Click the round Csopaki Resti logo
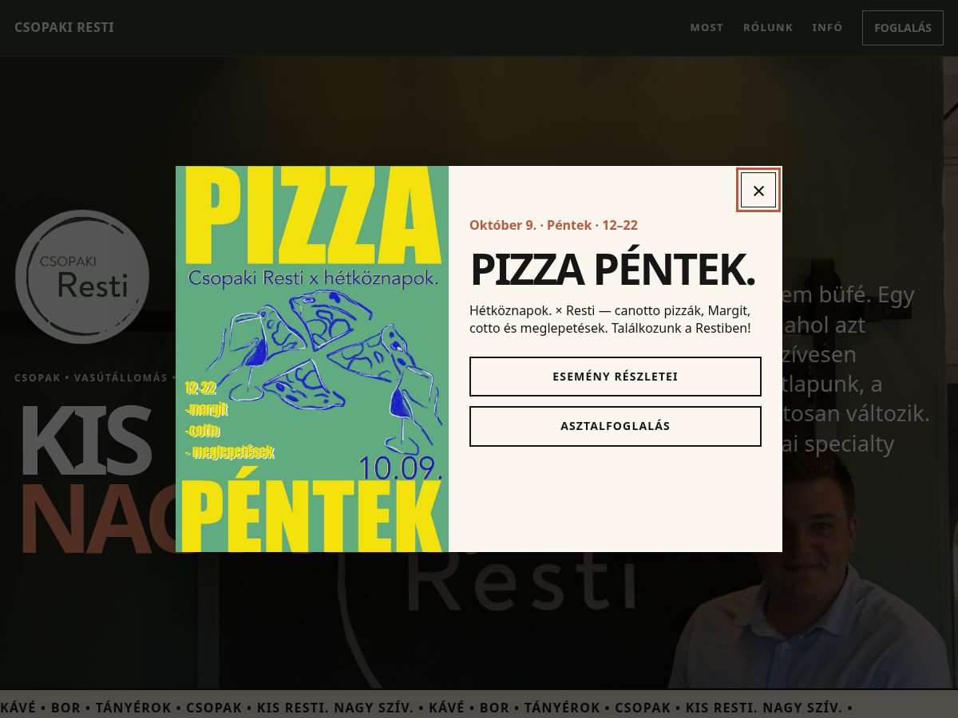 click(82, 277)
